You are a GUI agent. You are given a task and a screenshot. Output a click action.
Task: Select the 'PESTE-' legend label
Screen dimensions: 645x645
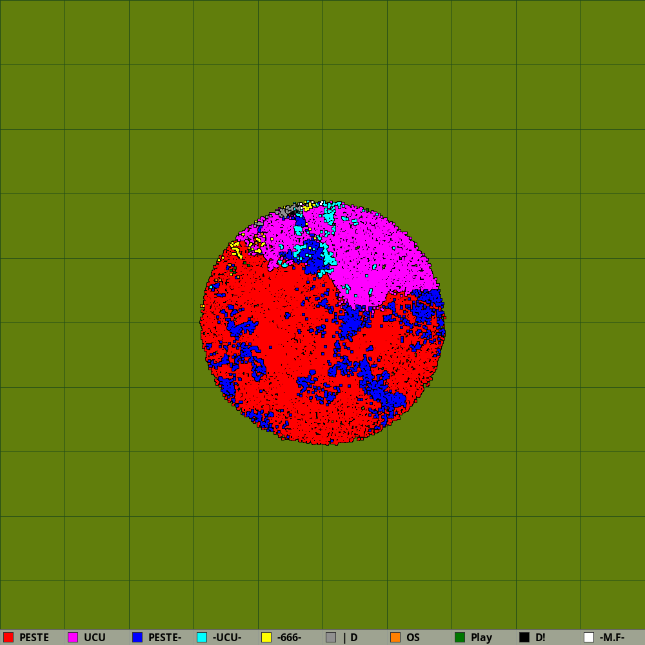pyautogui.click(x=165, y=638)
